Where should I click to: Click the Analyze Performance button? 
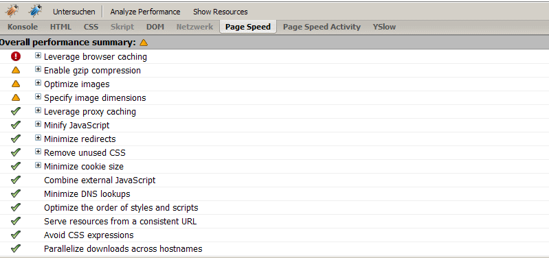(145, 12)
